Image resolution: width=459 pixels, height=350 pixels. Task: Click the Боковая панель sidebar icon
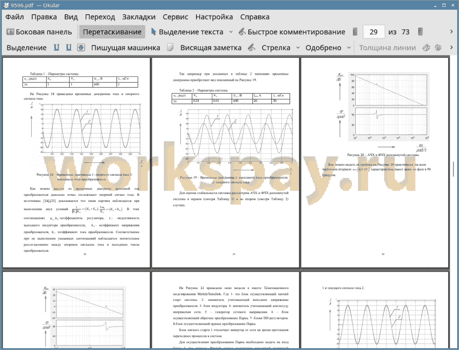[x=10, y=32]
